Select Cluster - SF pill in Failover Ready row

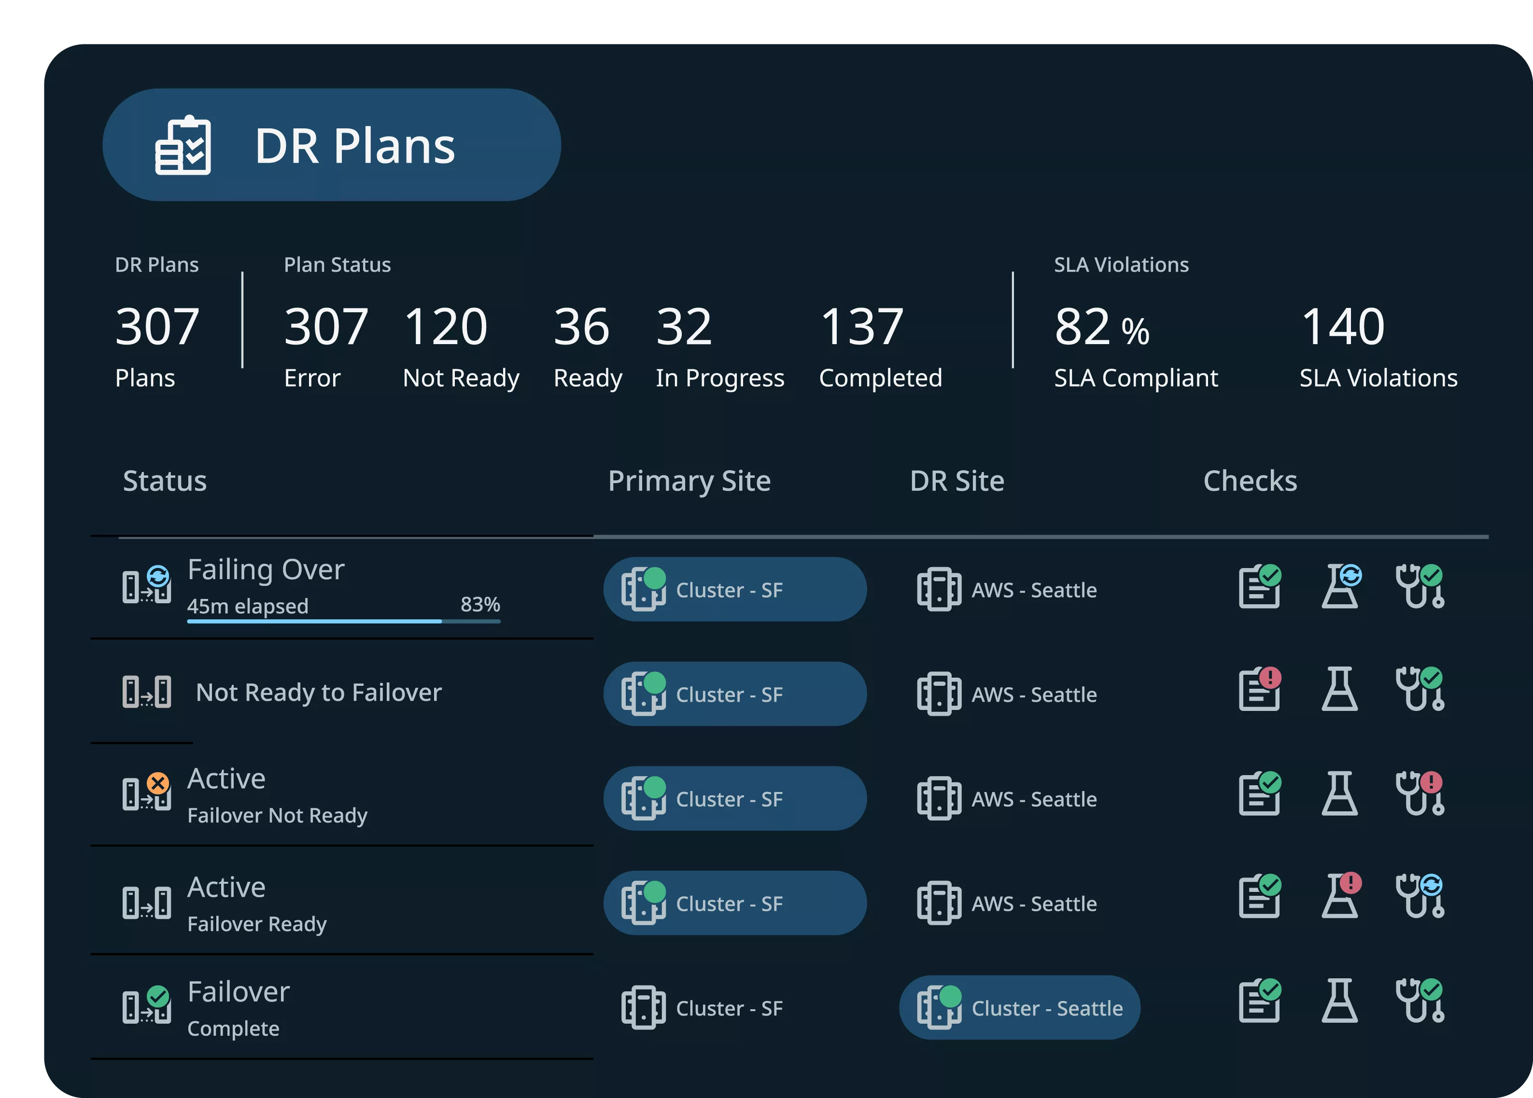pyautogui.click(x=735, y=903)
